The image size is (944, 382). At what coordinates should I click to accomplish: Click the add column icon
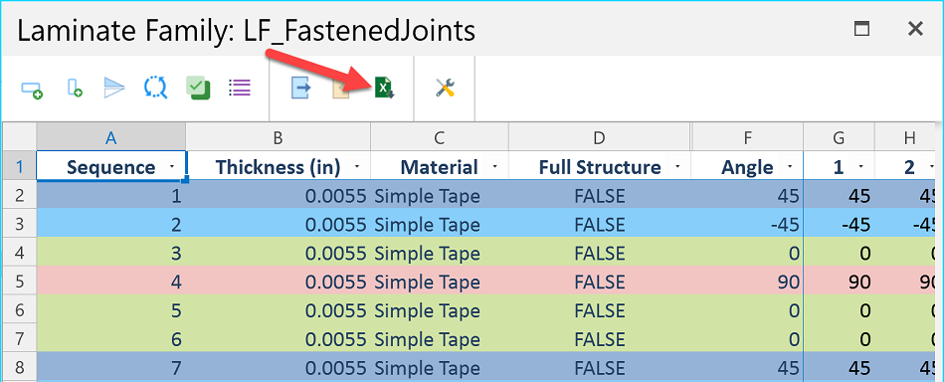(x=74, y=88)
